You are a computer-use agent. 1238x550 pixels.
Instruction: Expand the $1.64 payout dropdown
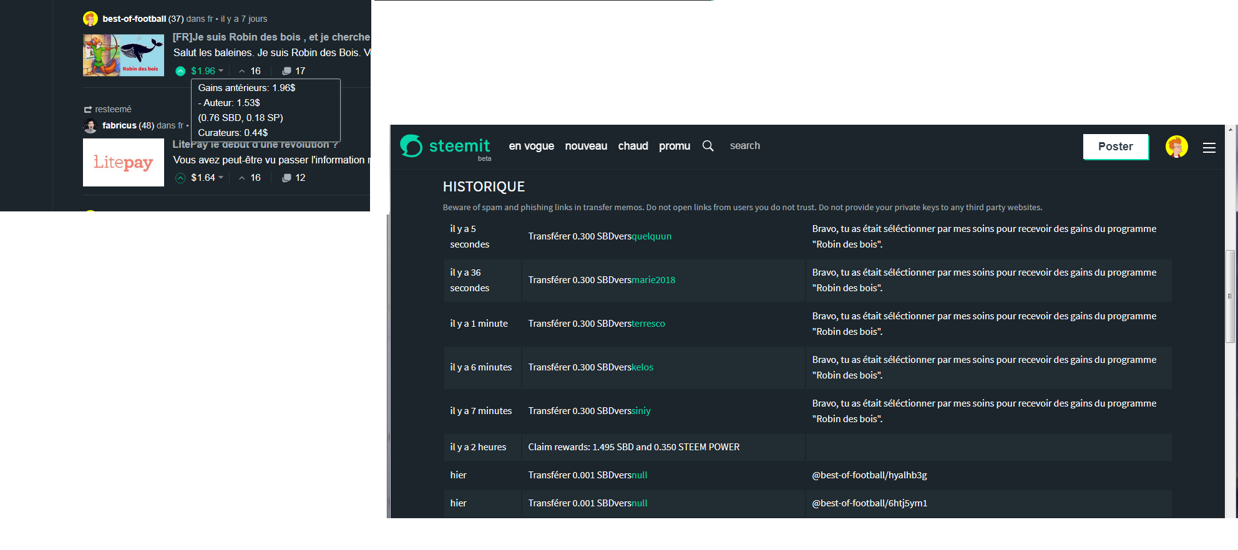click(207, 178)
